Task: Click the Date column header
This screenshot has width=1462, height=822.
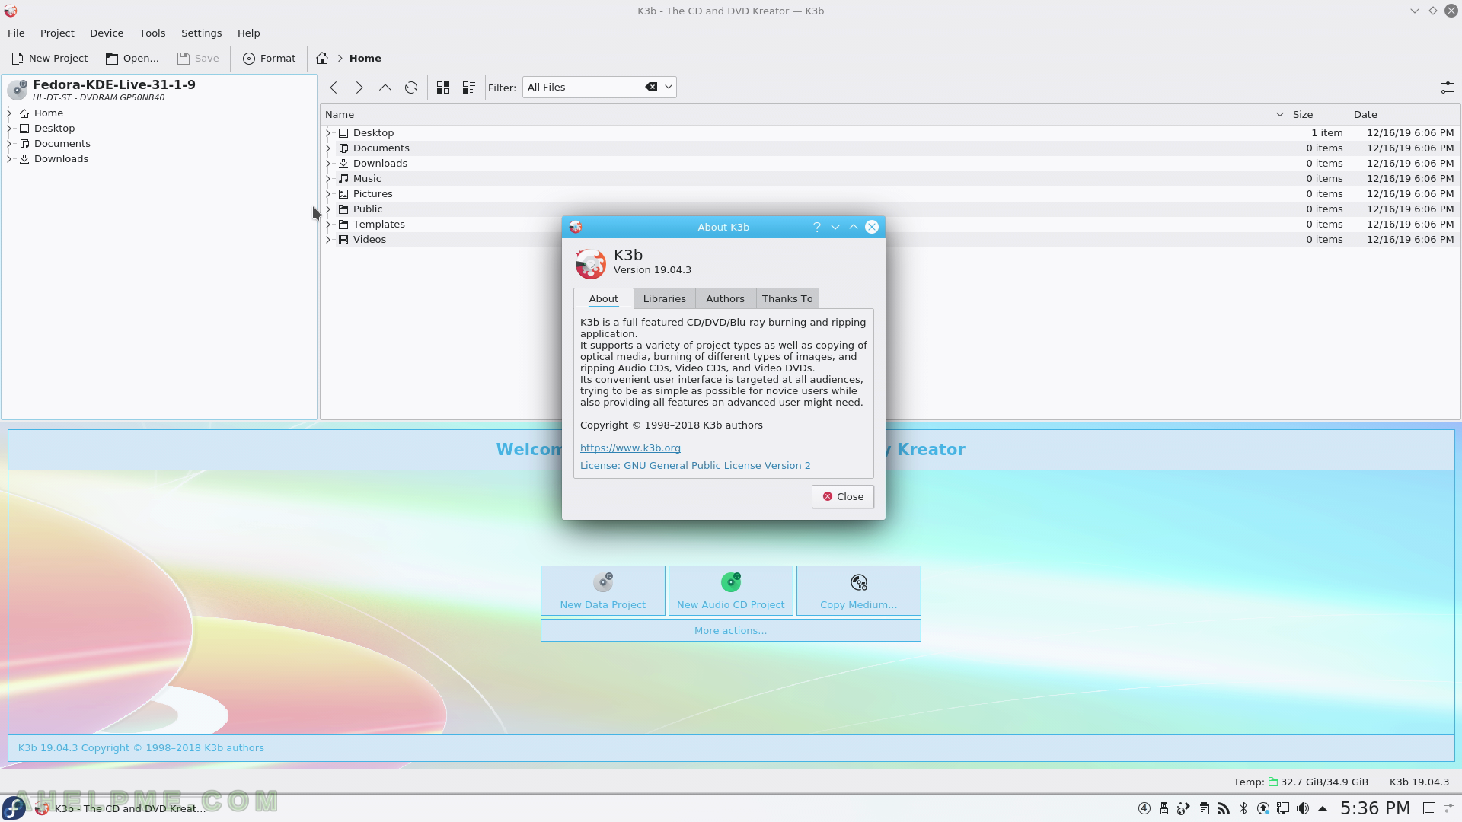Action: tap(1404, 114)
